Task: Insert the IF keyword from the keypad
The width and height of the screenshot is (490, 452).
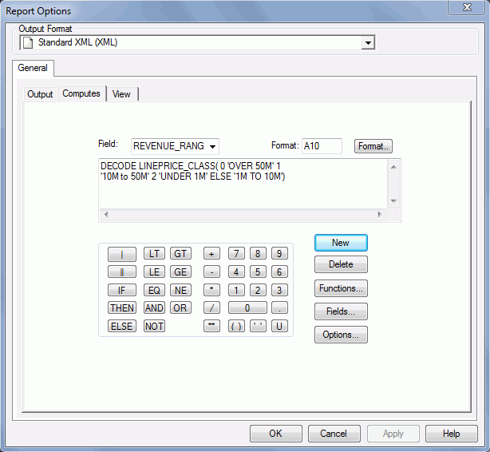Action: click(x=122, y=290)
